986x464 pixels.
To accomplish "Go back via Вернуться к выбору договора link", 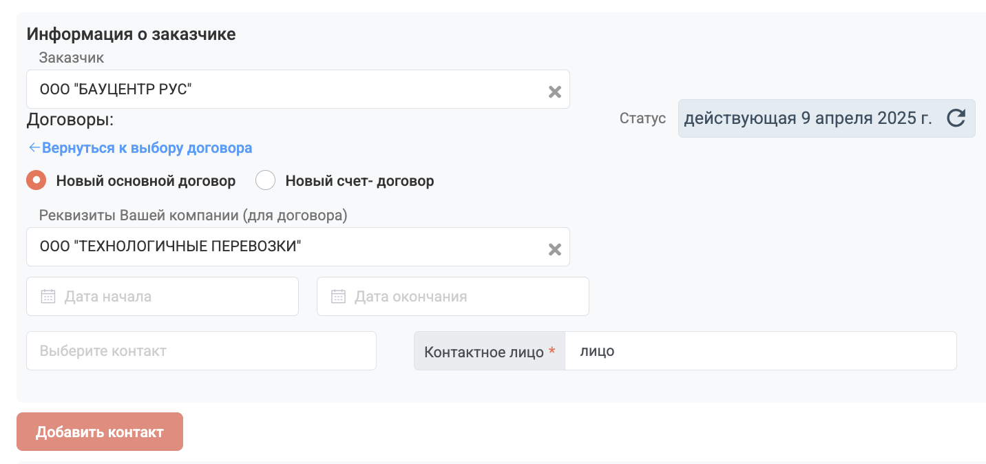I will (x=140, y=148).
